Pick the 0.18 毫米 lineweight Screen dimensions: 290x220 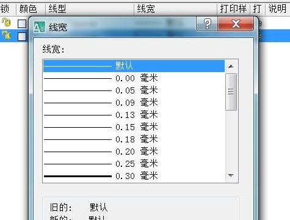pyautogui.click(x=134, y=139)
